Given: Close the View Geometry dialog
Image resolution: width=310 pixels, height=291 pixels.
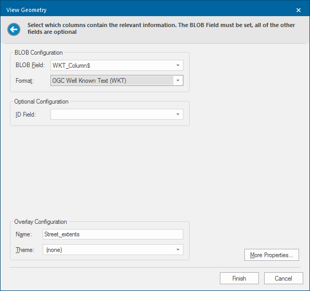Looking at the screenshot, I should point(299,10).
